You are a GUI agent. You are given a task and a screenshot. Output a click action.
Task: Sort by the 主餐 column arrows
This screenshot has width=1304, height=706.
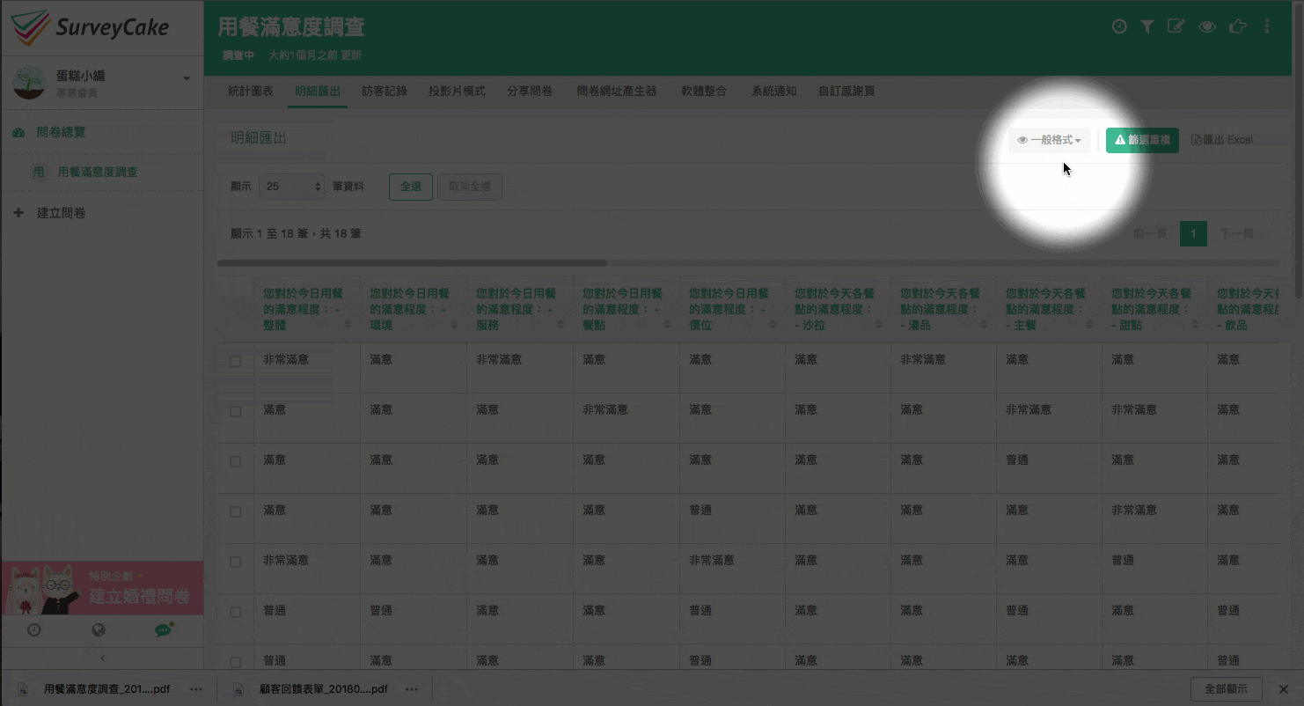(1090, 325)
